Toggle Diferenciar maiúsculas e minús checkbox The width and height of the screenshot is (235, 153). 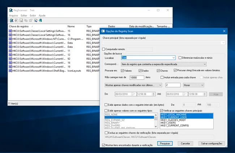click(x=180, y=58)
